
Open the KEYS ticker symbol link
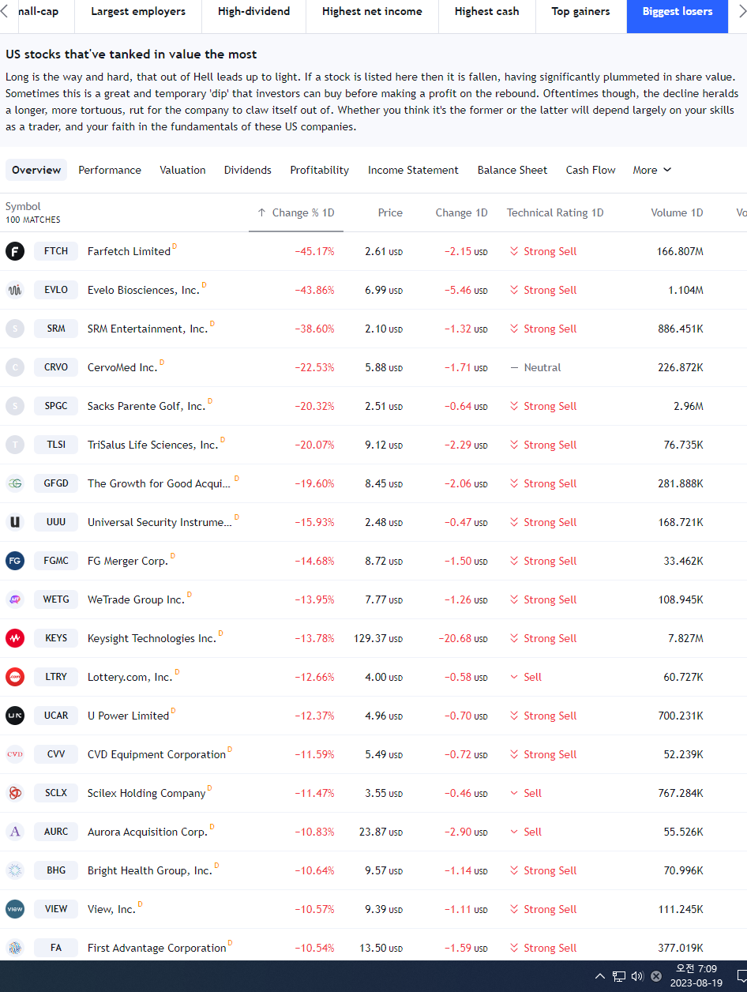(56, 638)
